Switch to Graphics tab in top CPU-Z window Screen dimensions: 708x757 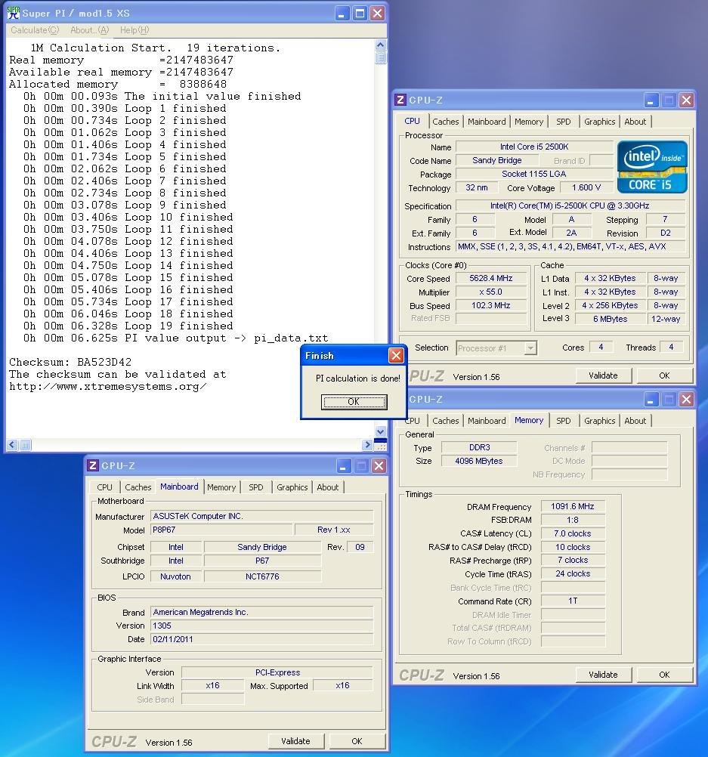tap(599, 122)
